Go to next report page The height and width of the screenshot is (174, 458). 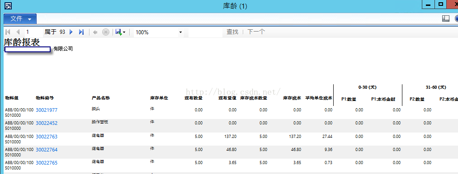(71, 32)
